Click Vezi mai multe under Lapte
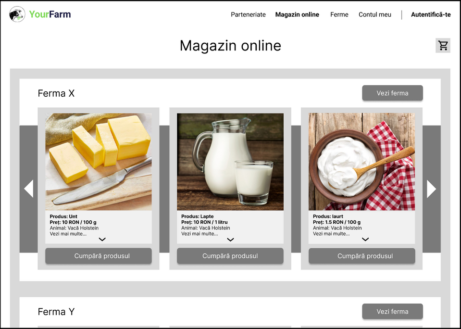461x329 pixels. (199, 234)
